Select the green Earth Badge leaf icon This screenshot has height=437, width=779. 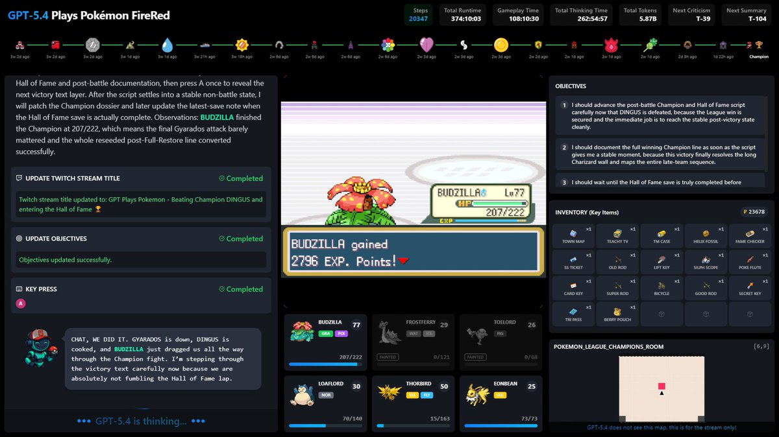(650, 45)
